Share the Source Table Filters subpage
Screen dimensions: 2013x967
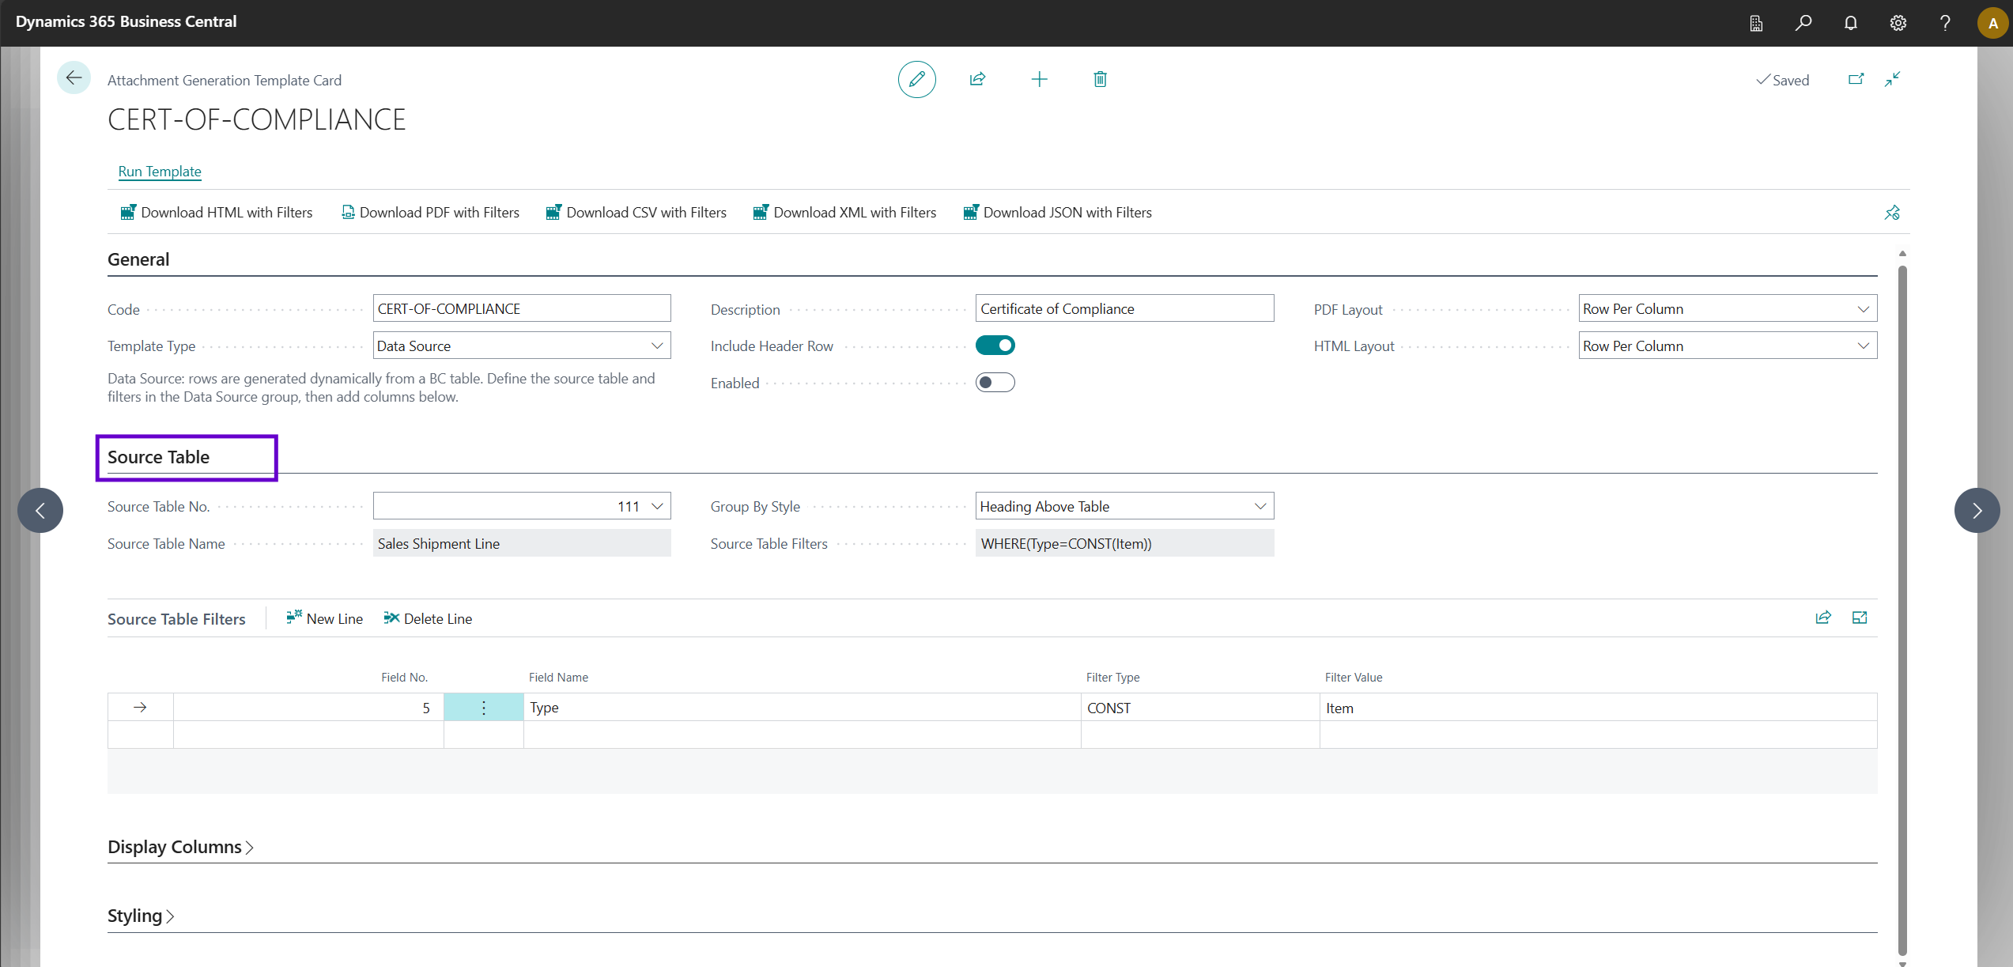point(1823,618)
